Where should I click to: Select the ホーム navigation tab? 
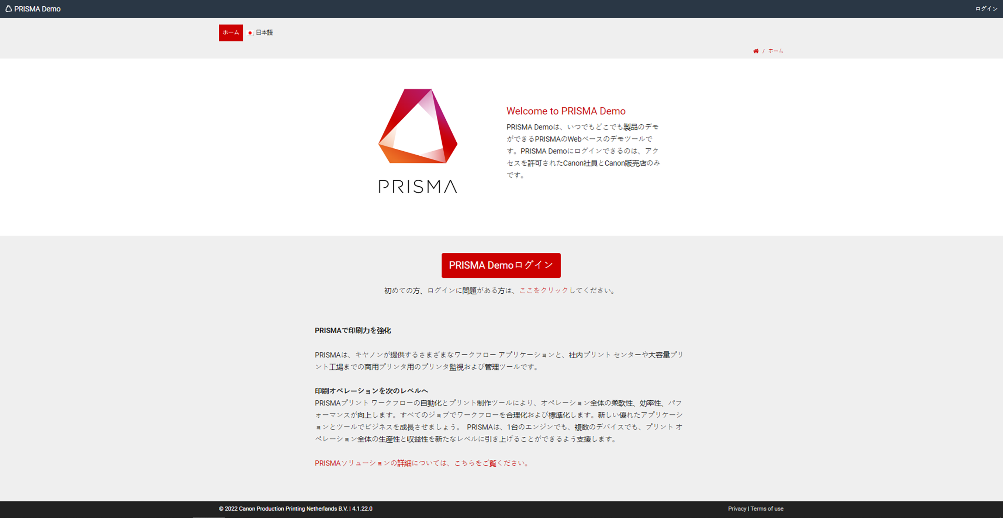pyautogui.click(x=231, y=33)
